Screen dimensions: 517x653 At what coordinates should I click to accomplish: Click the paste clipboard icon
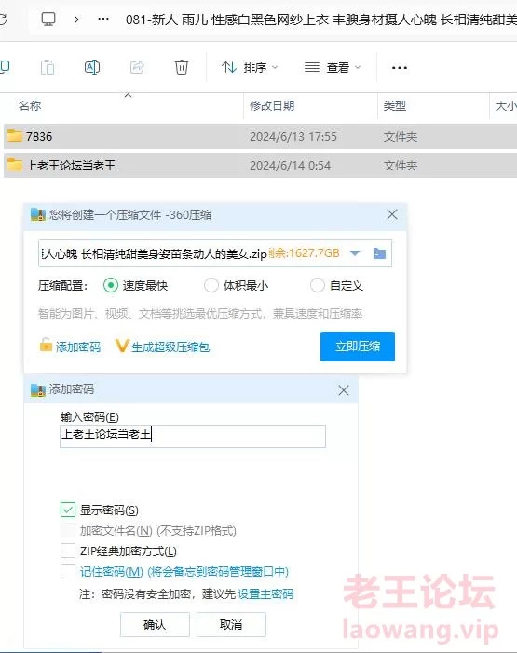[48, 67]
